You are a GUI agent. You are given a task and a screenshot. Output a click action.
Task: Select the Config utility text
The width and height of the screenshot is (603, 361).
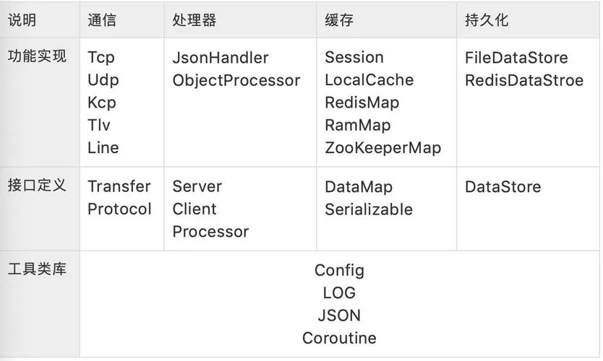(339, 271)
